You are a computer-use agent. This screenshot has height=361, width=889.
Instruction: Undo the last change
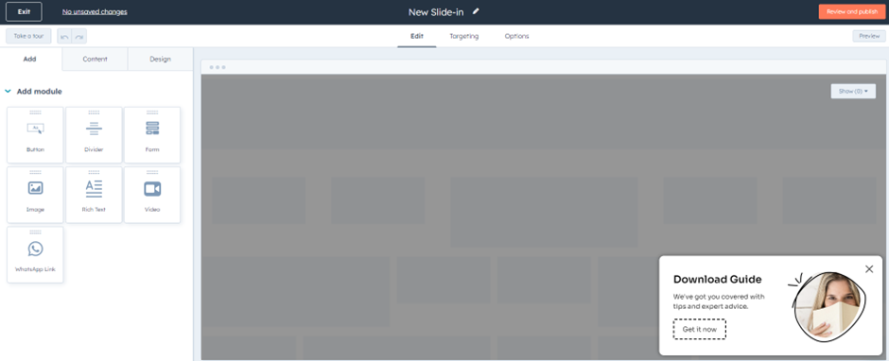(x=64, y=36)
